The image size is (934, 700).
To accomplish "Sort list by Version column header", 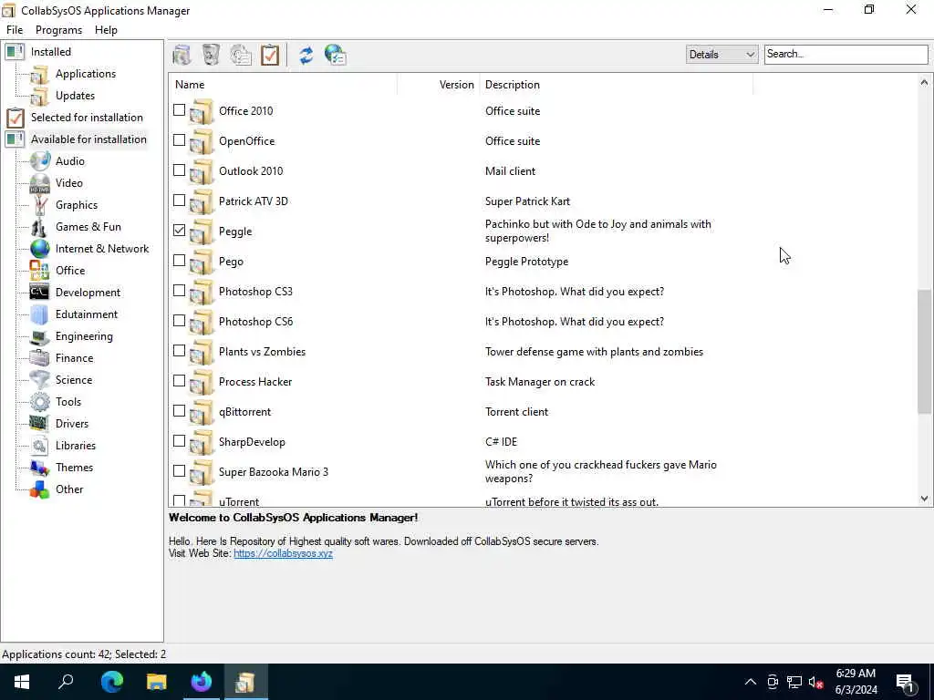I will coord(439,85).
